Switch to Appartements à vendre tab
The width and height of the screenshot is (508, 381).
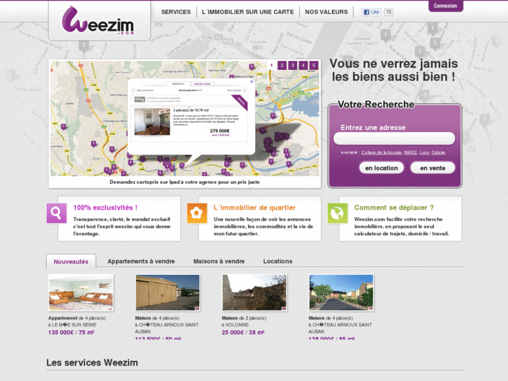coord(141,261)
